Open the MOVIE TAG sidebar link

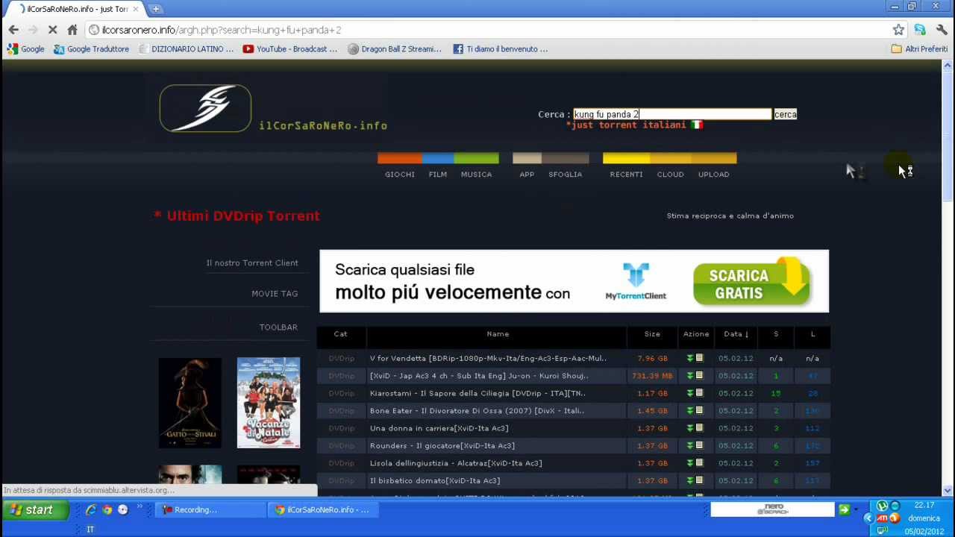click(275, 294)
